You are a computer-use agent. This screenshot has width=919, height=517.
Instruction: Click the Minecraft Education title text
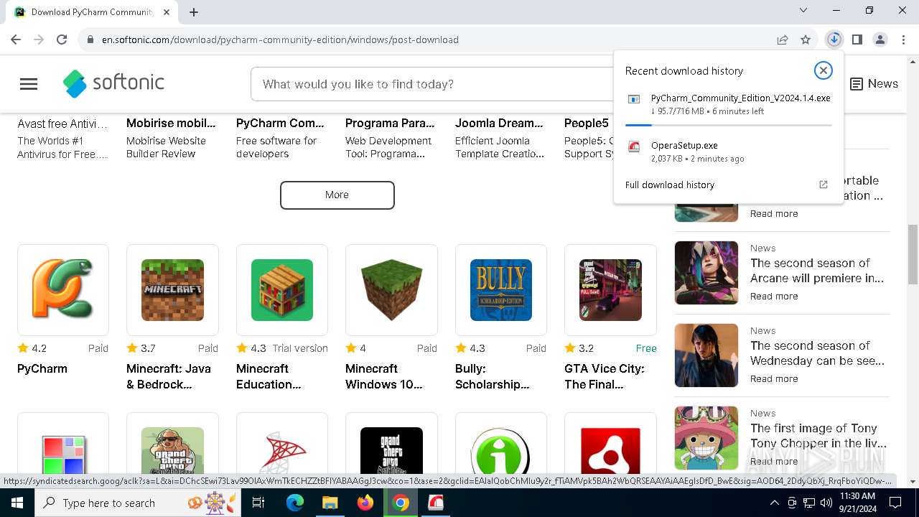269,376
